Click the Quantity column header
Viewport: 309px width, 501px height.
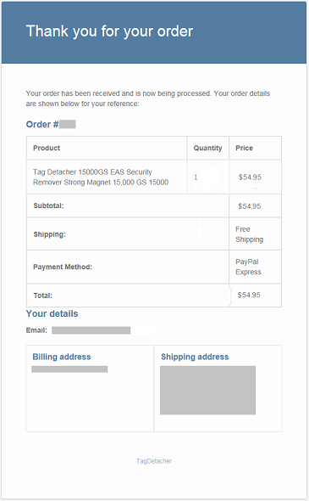207,148
